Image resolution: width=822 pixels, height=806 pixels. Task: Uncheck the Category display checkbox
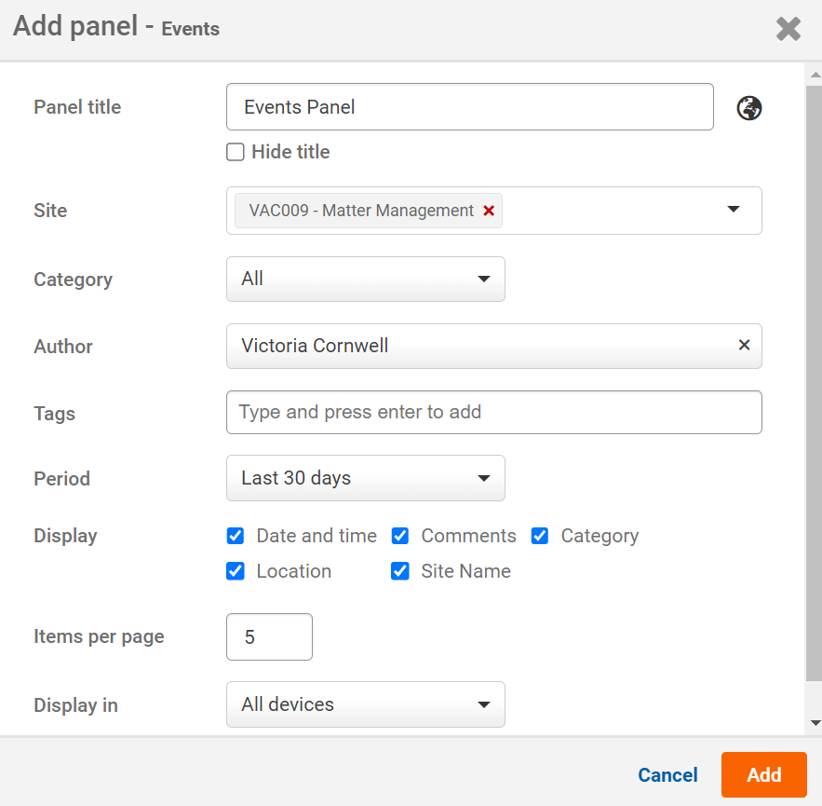540,536
